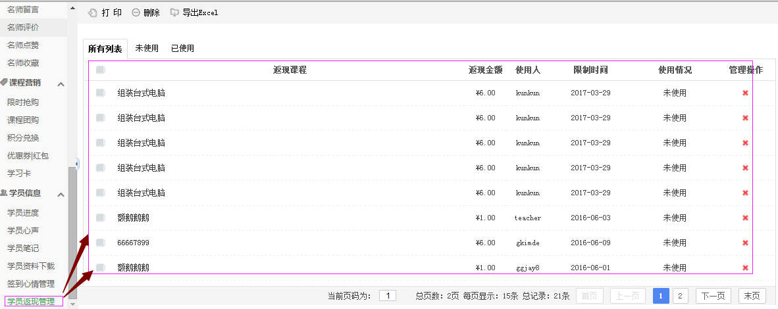Collapse the 学员信息 sidebar section

[x=61, y=194]
